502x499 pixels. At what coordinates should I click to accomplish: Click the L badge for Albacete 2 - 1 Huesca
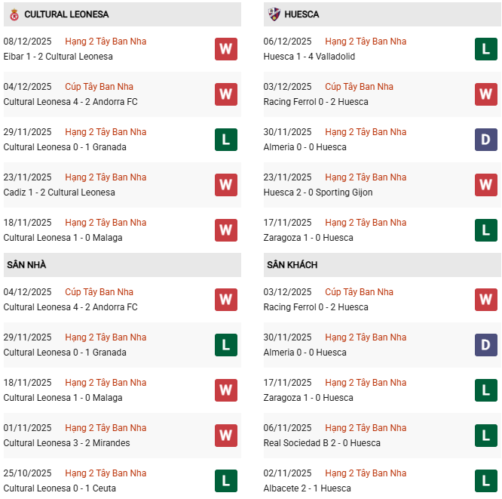[x=485, y=481]
